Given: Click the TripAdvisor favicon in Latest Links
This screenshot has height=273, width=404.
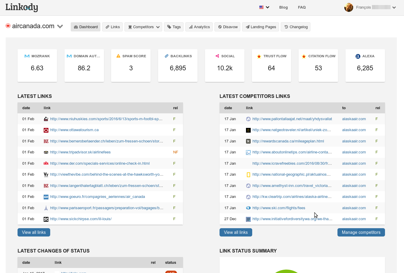Looking at the screenshot, I should click(x=46, y=152).
